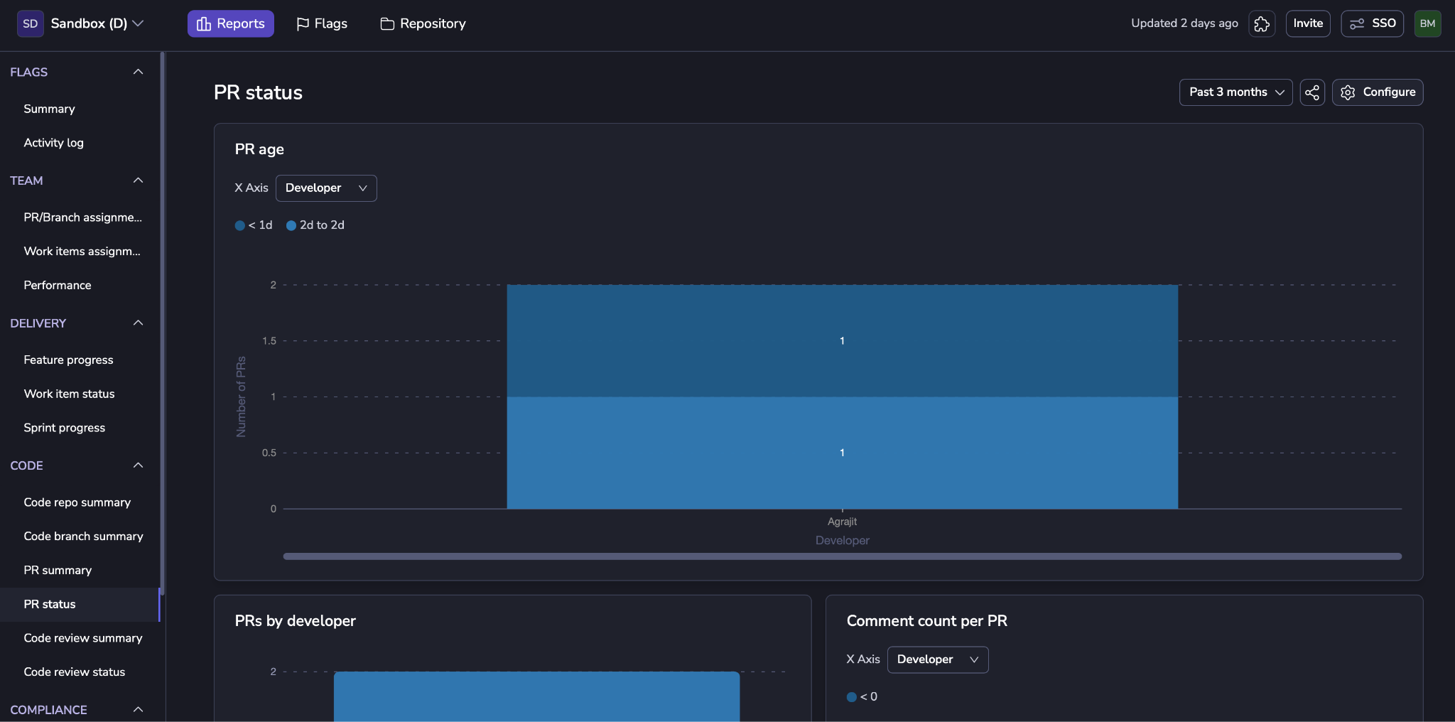Open PR age X Axis Developer dropdown
1455x722 pixels.
point(326,188)
